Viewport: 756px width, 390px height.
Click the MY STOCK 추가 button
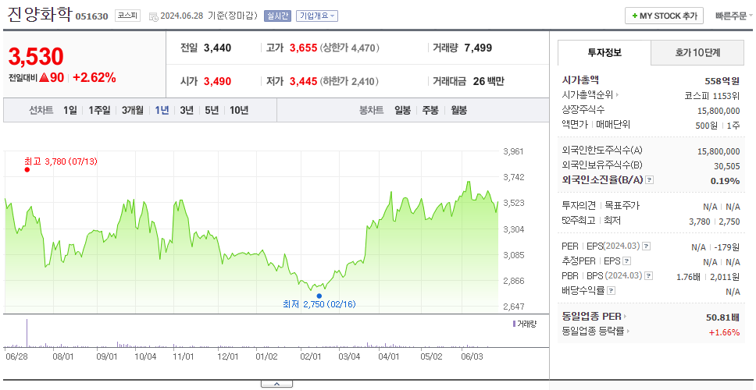click(x=665, y=16)
